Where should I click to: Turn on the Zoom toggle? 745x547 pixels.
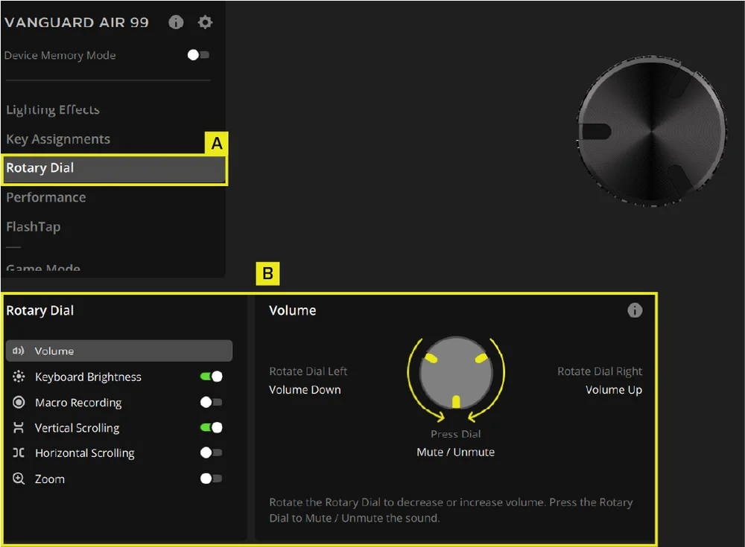point(212,479)
